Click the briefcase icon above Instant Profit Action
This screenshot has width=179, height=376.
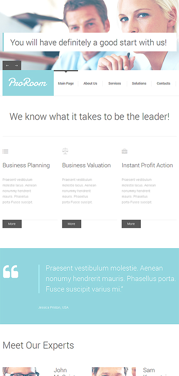124,151
